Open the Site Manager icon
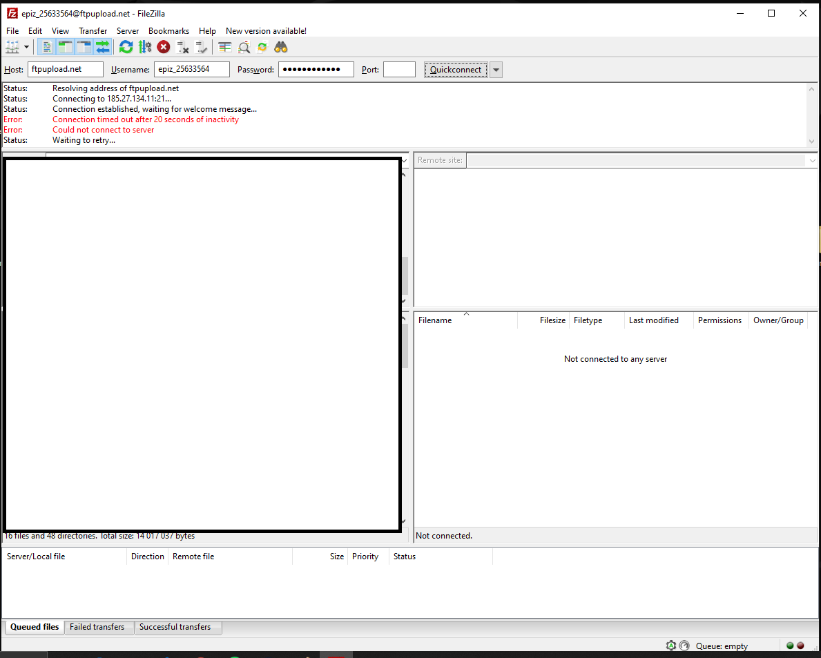The height and width of the screenshot is (658, 821). coord(13,47)
